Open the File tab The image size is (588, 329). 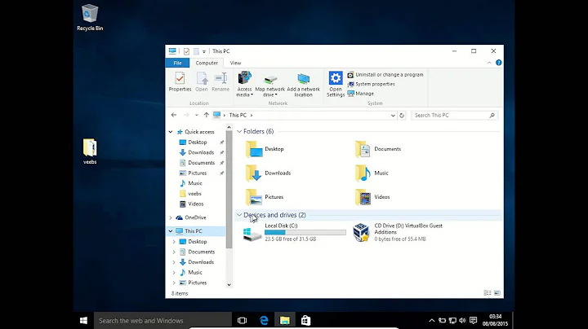click(x=177, y=63)
